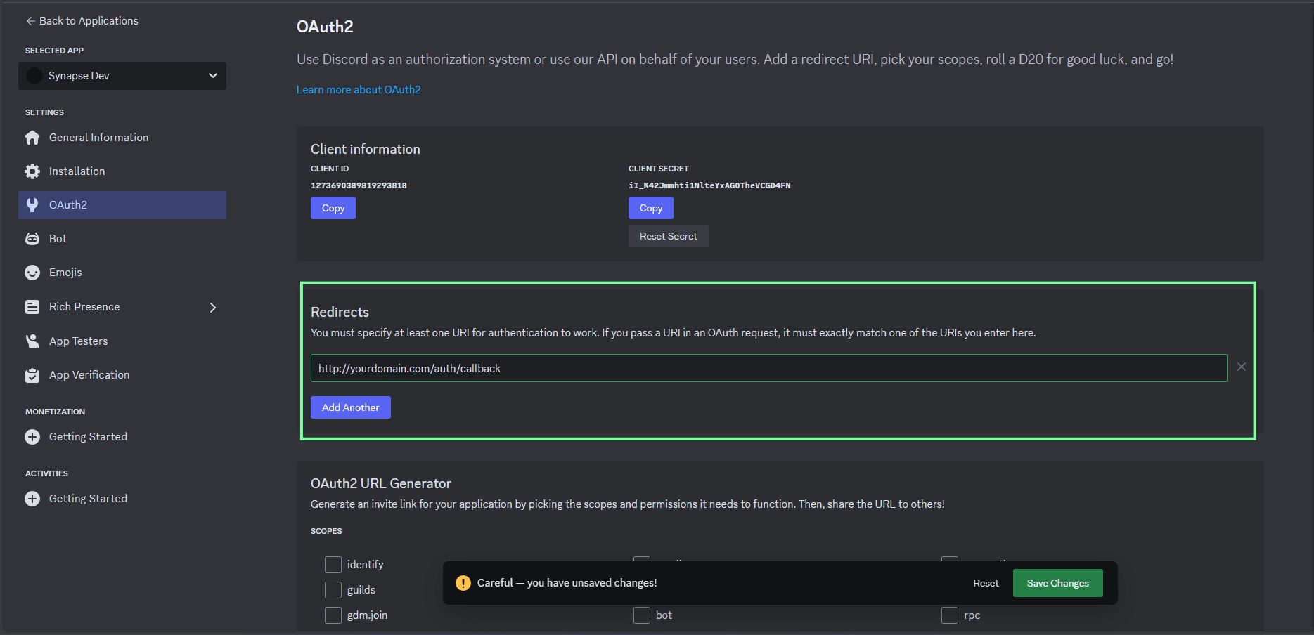Click the OAuth2 URL Generator heading
This screenshot has width=1314, height=635.
(381, 483)
